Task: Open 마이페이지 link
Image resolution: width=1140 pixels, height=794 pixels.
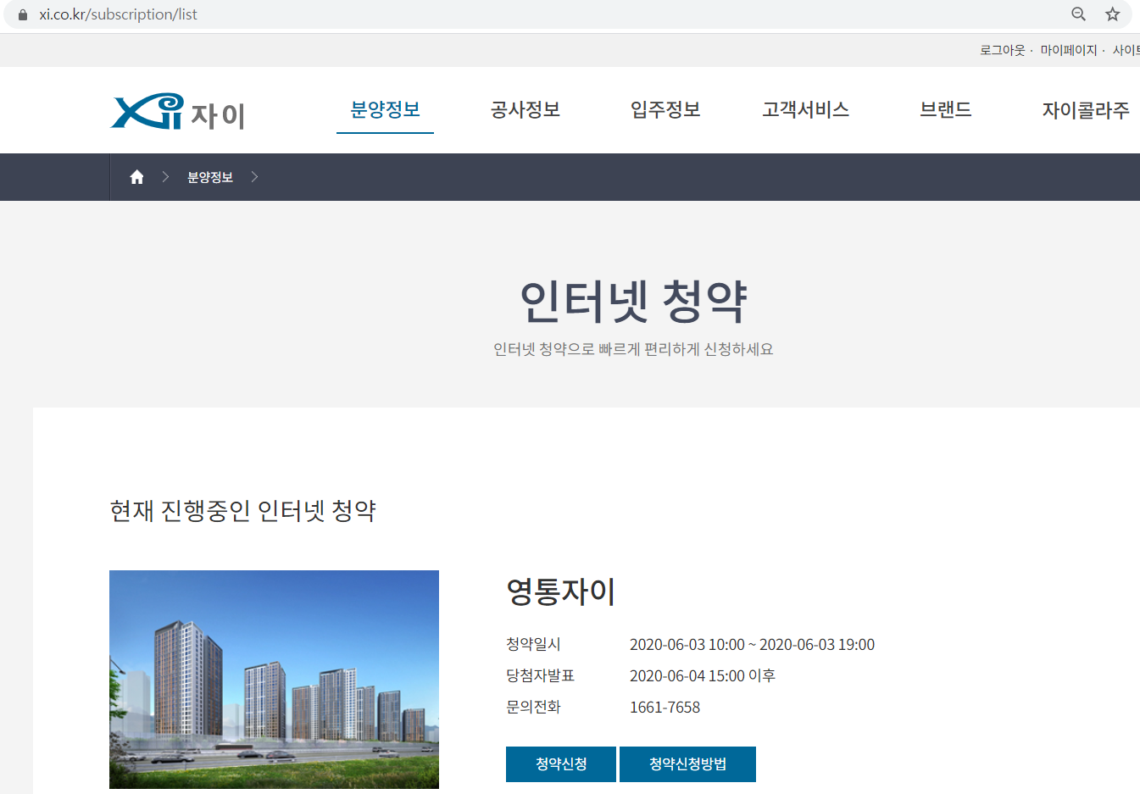Action: point(1069,50)
